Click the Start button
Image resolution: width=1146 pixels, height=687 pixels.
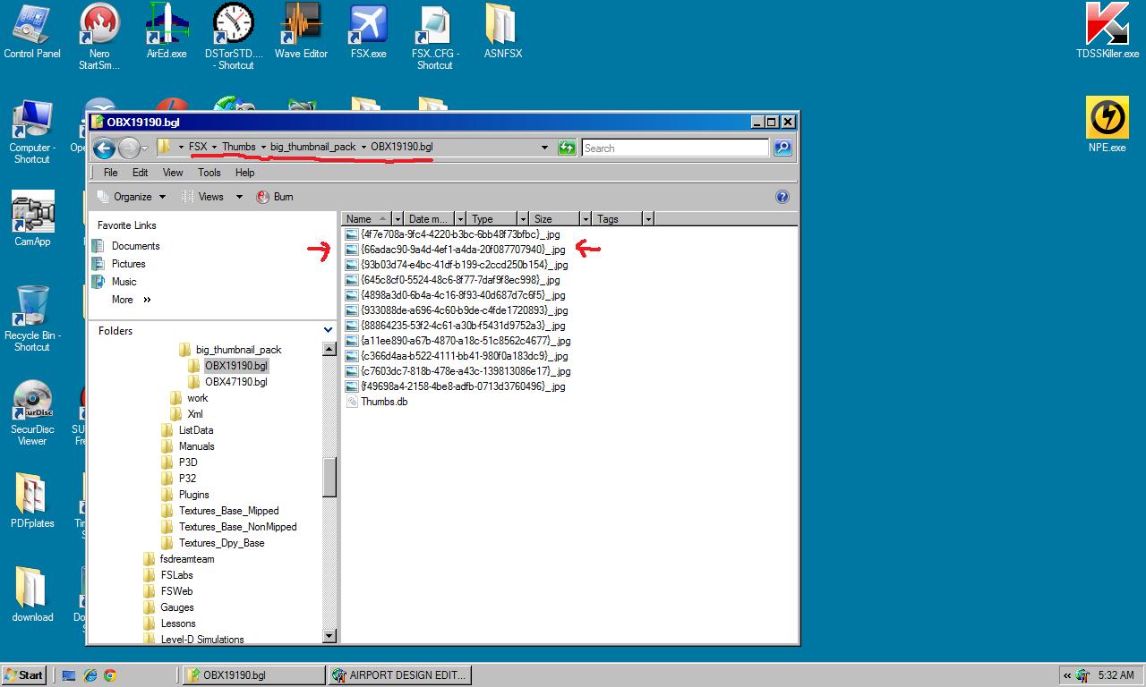tap(24, 675)
